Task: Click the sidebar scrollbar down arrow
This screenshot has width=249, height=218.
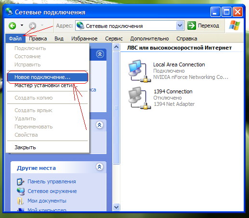Action: click(116, 207)
